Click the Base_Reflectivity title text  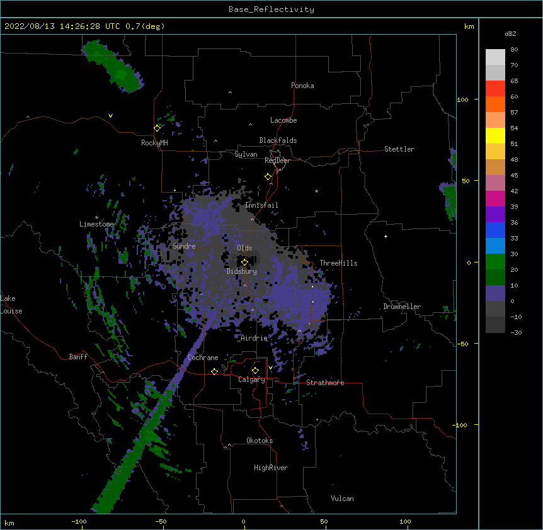(x=271, y=9)
